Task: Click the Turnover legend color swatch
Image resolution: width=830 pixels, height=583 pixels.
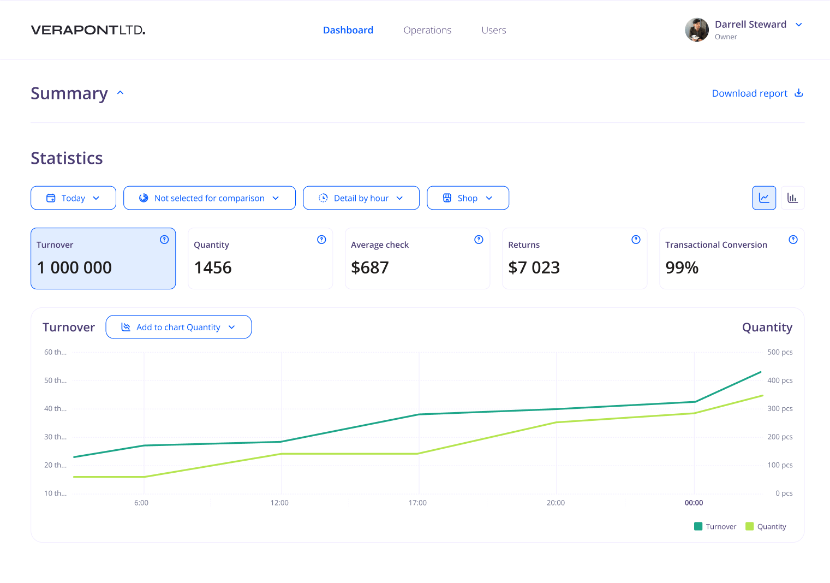Action: [698, 527]
